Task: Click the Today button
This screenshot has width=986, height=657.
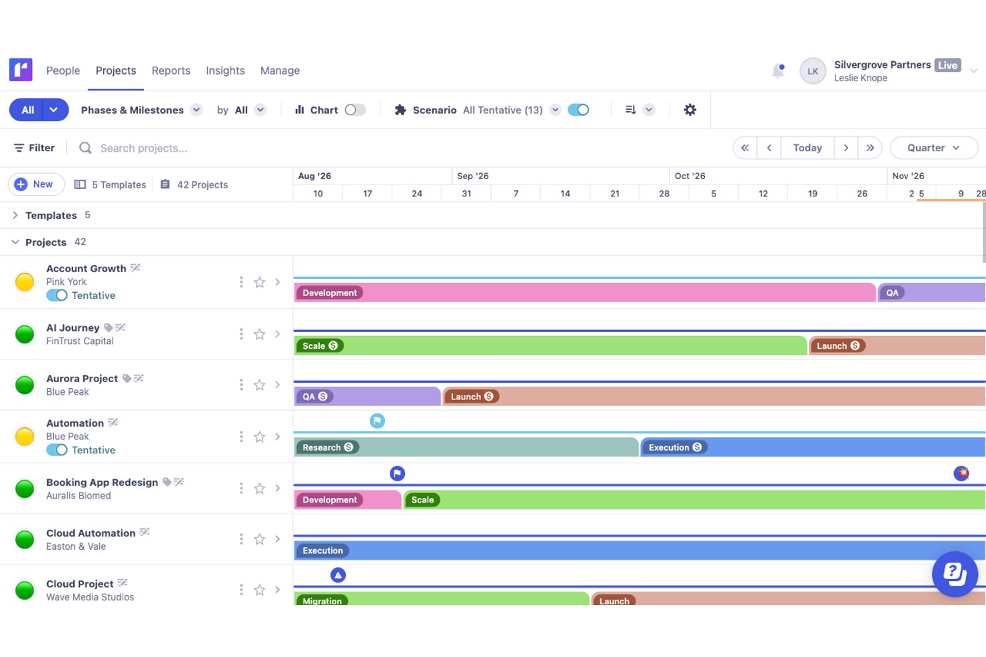Action: pyautogui.click(x=807, y=148)
